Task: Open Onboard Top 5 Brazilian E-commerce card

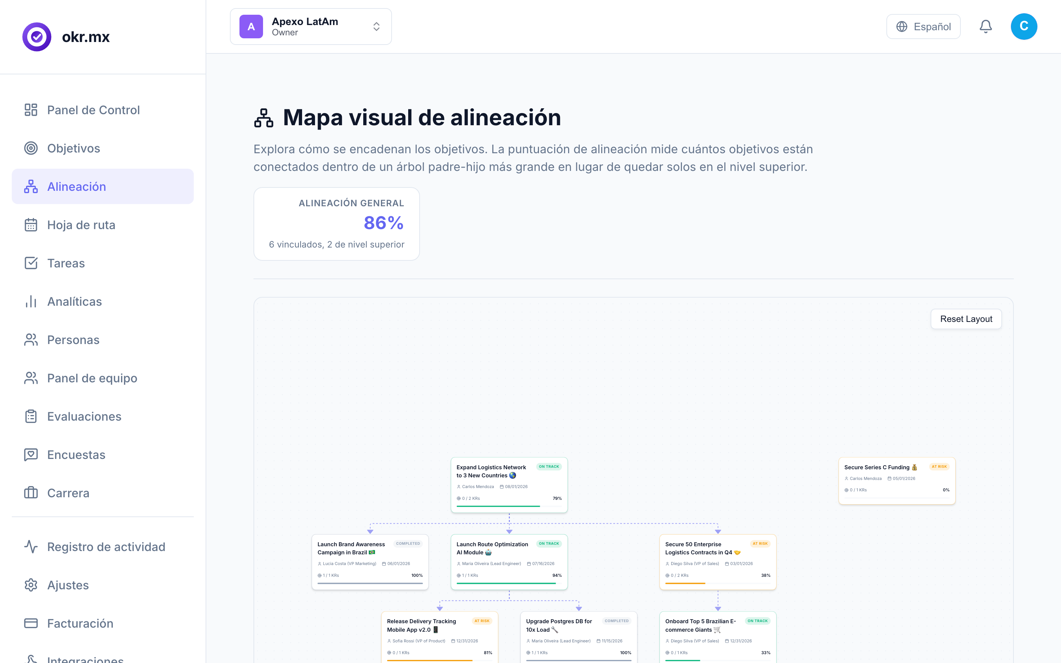Action: tap(718, 637)
